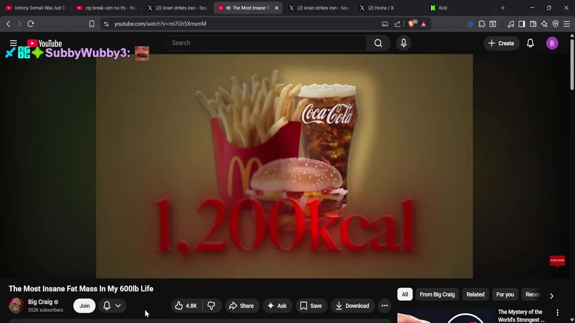575x323 pixels.
Task: Switch to Home / X tab
Action: coord(390,8)
